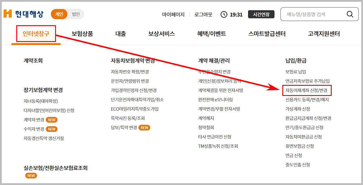Open ECO마일리지특약중도가입

click(135, 109)
